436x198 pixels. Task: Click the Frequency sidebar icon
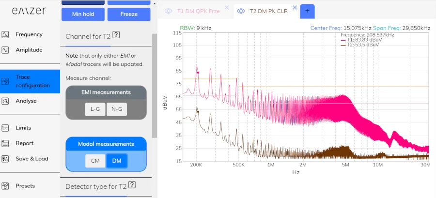coord(6,35)
